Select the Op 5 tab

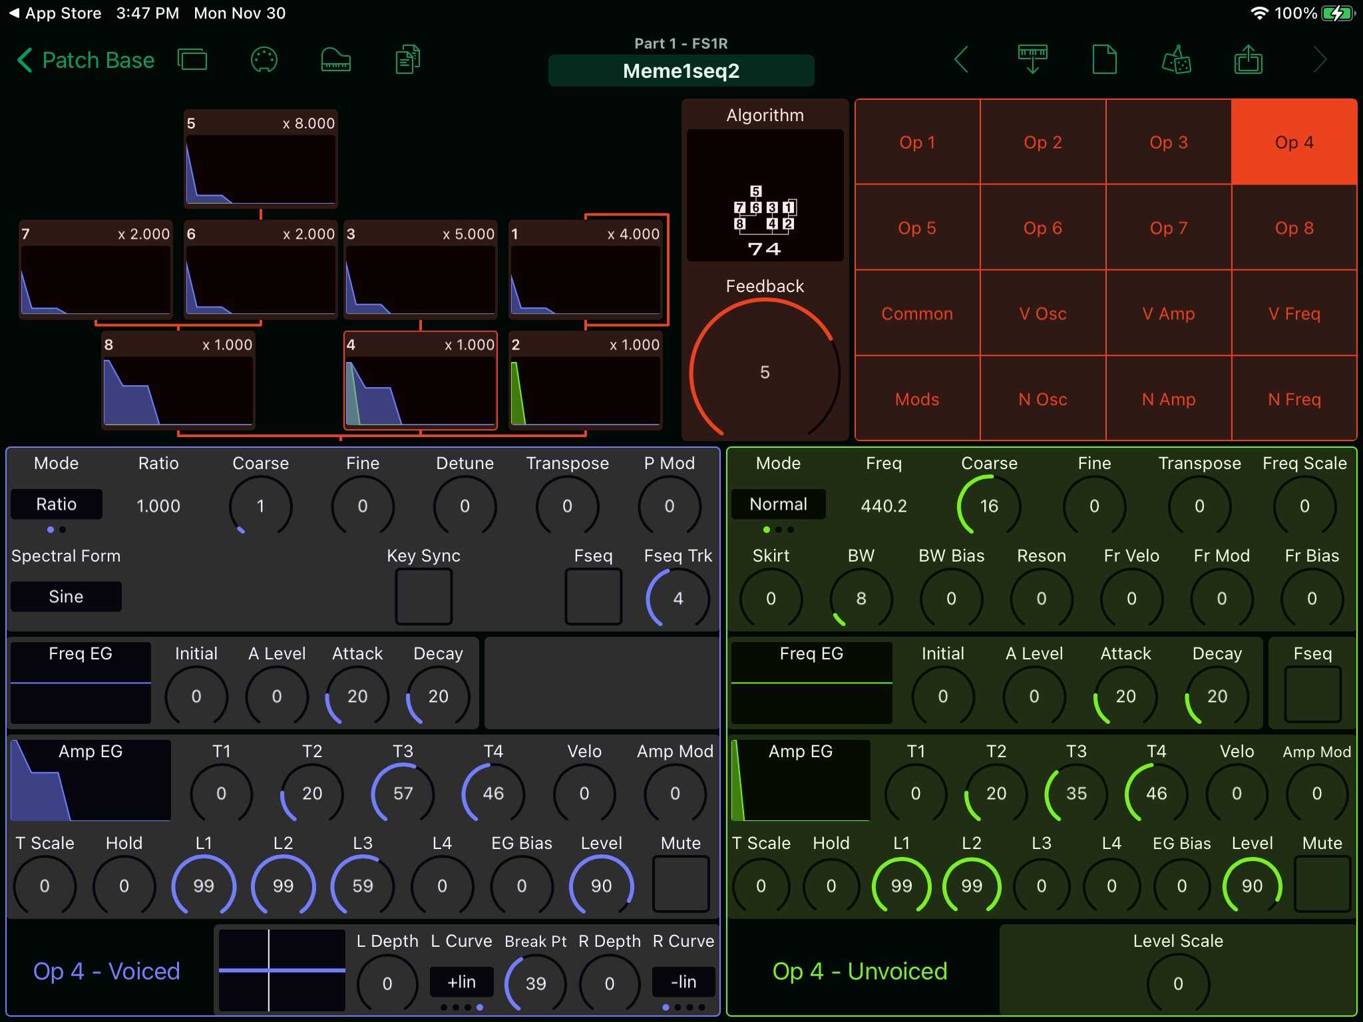coord(917,228)
